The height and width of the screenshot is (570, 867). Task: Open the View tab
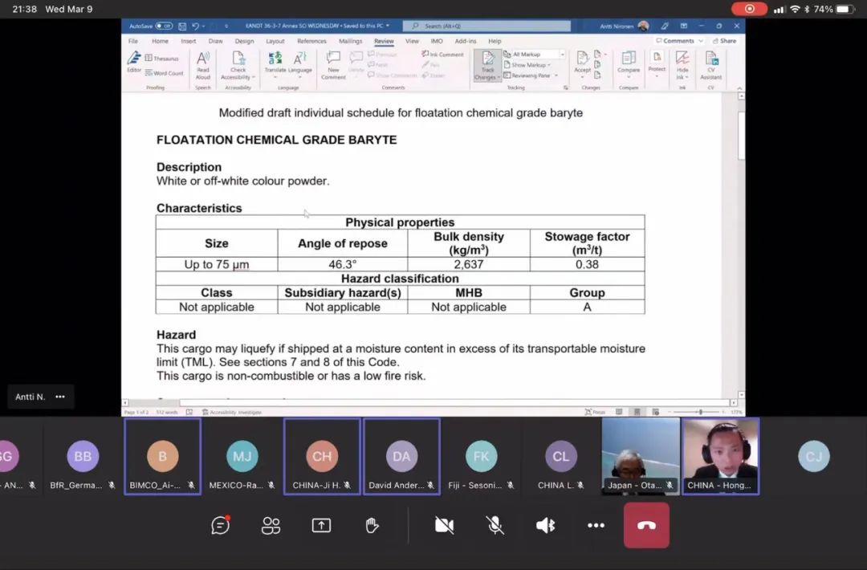pyautogui.click(x=412, y=41)
